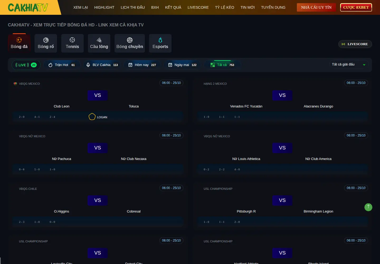This screenshot has height=264, width=380.
Task: Click VĐQG CHILE league label
Action: pyautogui.click(x=28, y=189)
